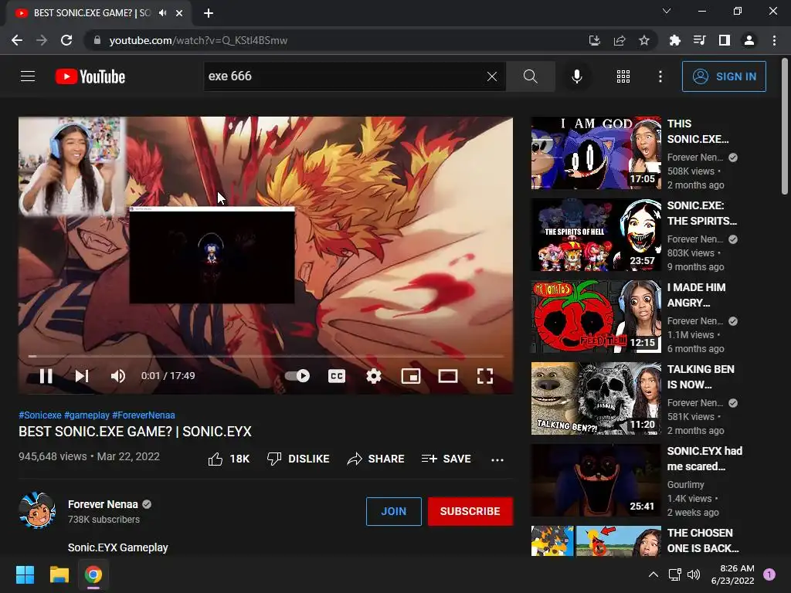This screenshot has width=791, height=593.
Task: Mute the tab via speaker icon
Action: click(162, 13)
